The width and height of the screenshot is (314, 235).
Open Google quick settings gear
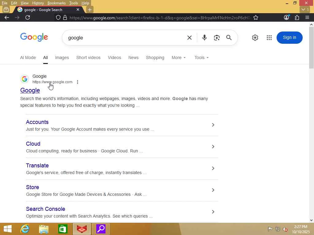(x=255, y=38)
